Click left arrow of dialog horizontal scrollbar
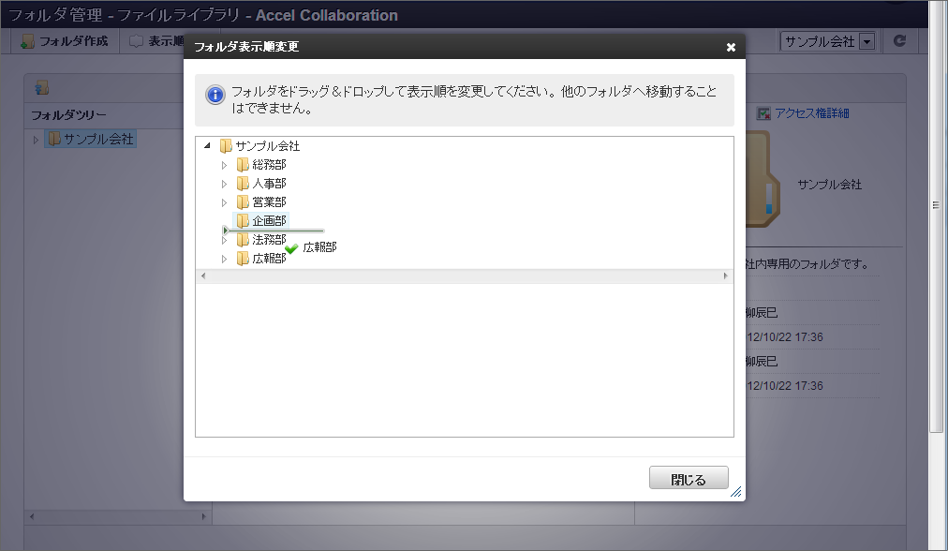 point(203,275)
